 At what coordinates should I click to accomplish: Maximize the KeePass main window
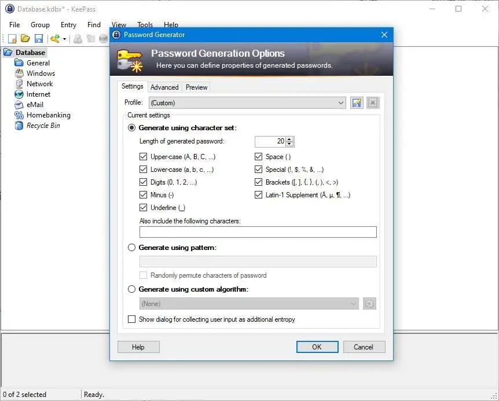pos(458,9)
